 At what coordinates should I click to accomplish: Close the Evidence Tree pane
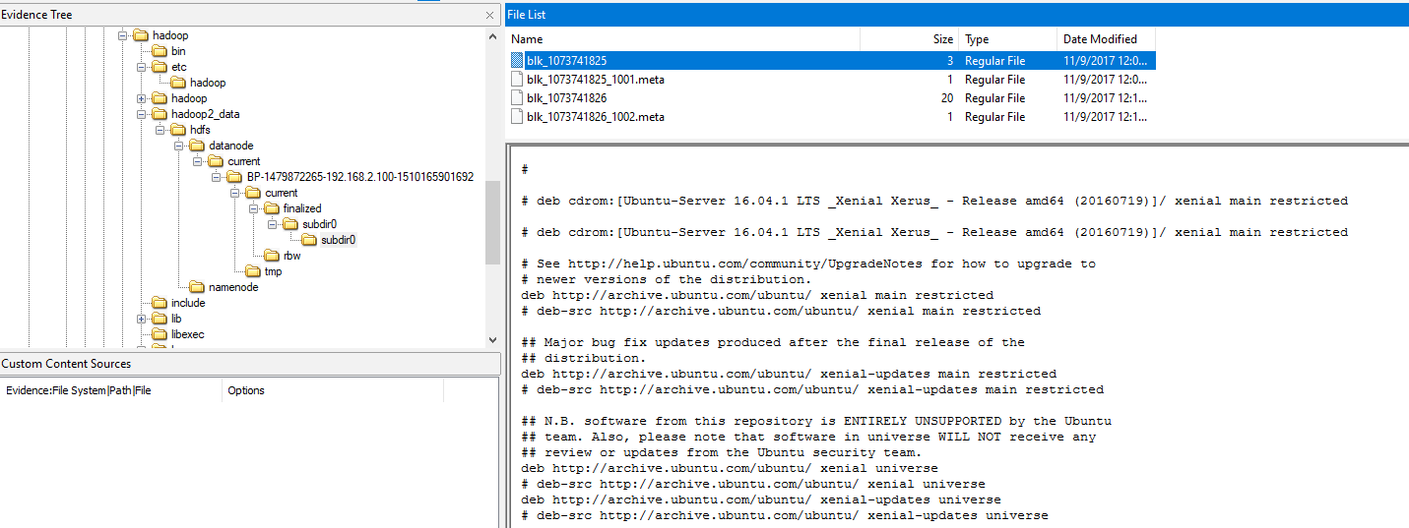point(490,15)
